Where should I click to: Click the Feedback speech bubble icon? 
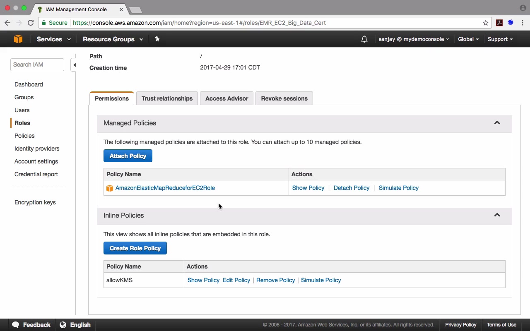16,325
